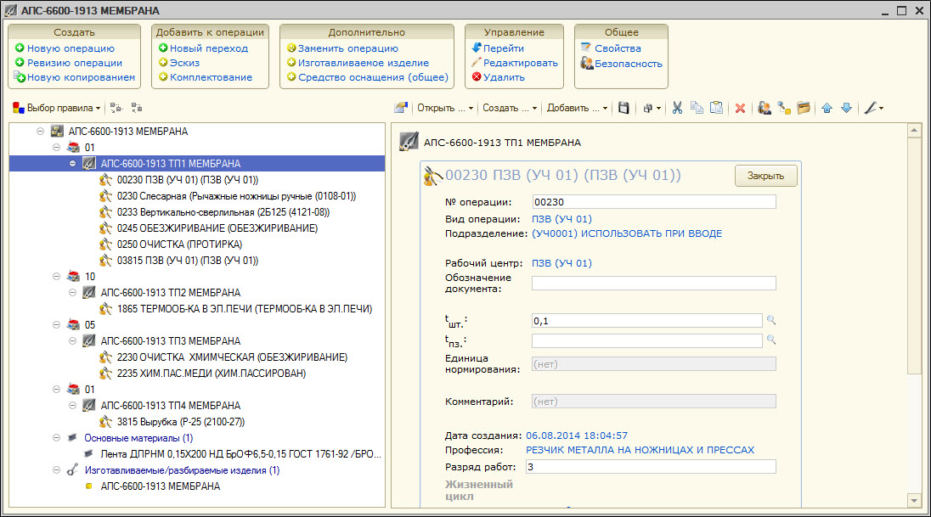Click the red X delete toolbar icon
The width and height of the screenshot is (931, 517).
[740, 109]
